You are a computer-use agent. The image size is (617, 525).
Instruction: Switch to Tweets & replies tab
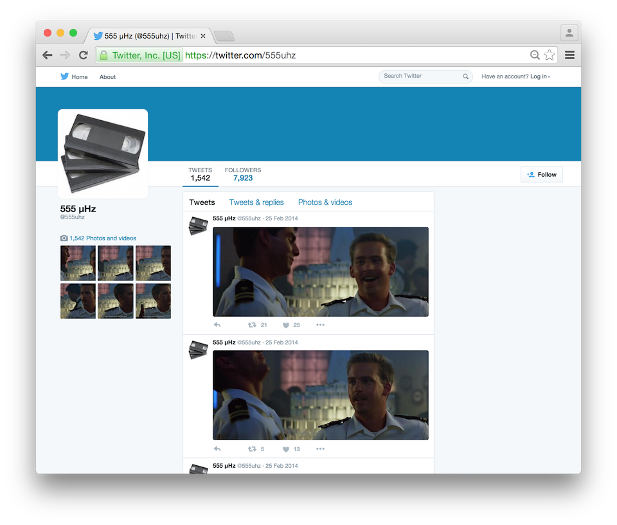click(x=257, y=202)
